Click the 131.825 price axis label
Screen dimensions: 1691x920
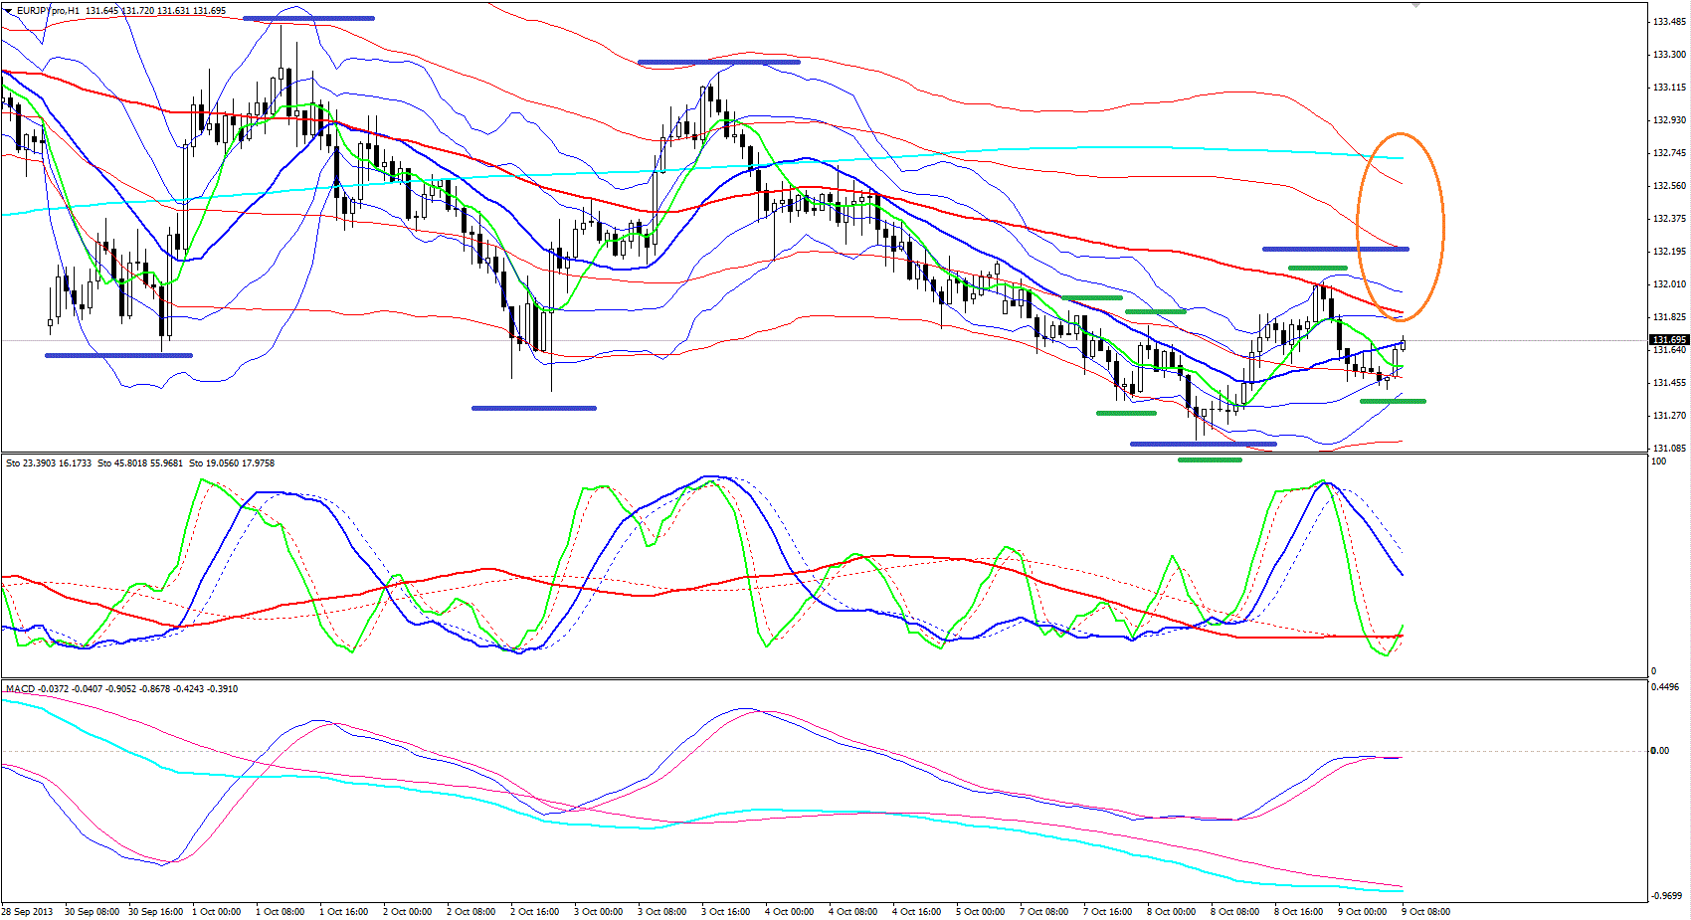1668,317
